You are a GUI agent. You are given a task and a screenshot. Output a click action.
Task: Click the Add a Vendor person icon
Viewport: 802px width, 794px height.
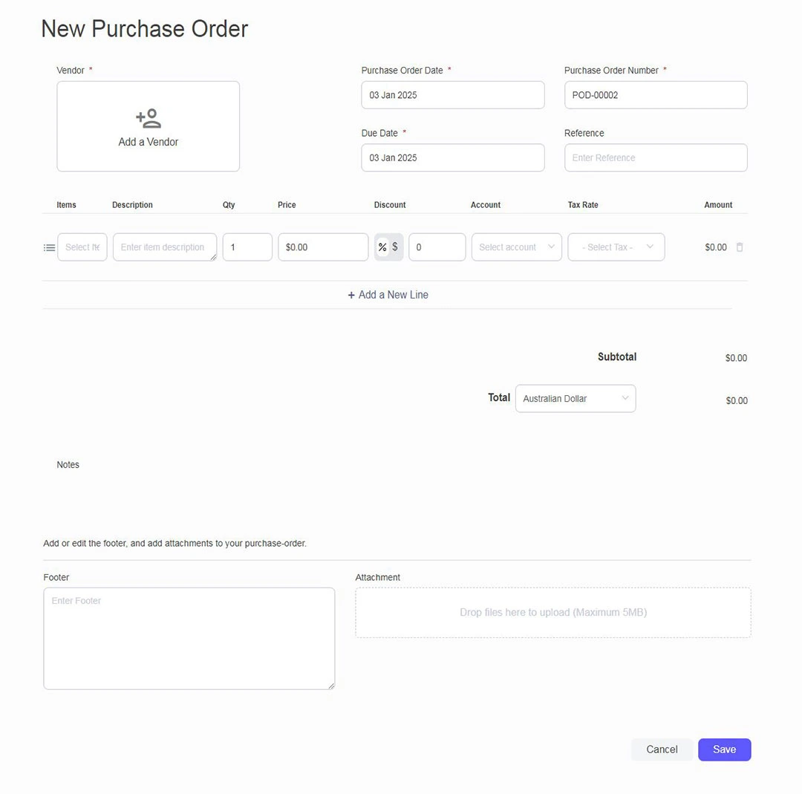pyautogui.click(x=149, y=118)
